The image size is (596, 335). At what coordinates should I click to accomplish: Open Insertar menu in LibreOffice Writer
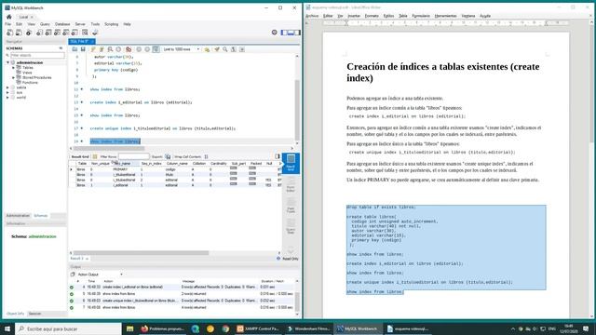click(354, 16)
